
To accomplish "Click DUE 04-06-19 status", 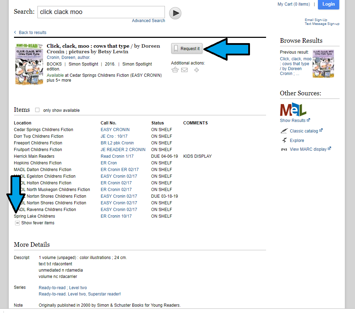I will click(164, 156).
